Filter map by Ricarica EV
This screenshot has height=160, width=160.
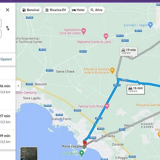point(56,10)
